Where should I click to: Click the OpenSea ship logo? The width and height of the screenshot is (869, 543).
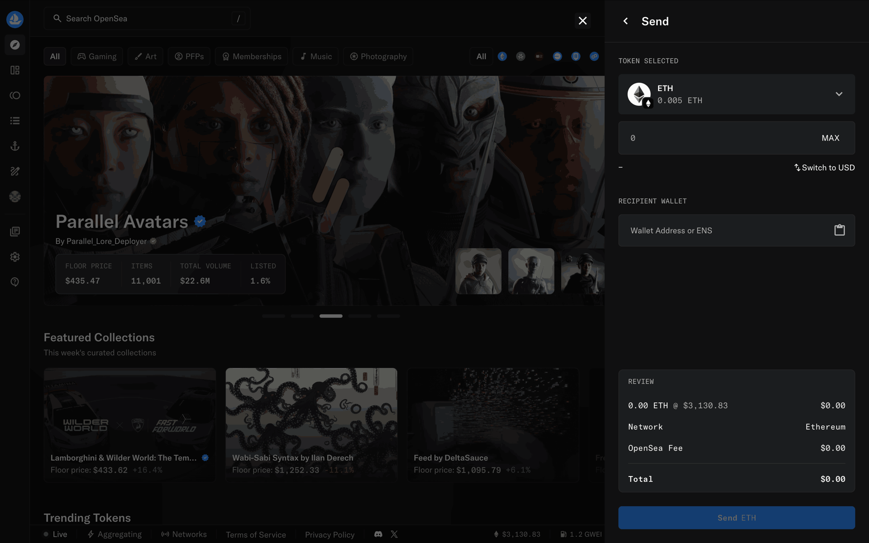[x=15, y=19]
